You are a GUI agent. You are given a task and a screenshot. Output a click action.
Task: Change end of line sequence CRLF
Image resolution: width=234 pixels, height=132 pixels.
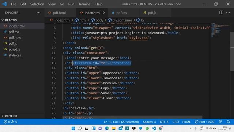click(176, 122)
